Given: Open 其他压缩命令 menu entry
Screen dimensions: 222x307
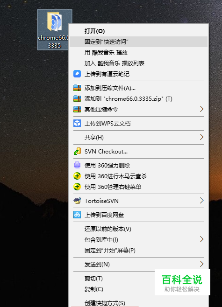Looking at the screenshot, I should coord(138,109).
